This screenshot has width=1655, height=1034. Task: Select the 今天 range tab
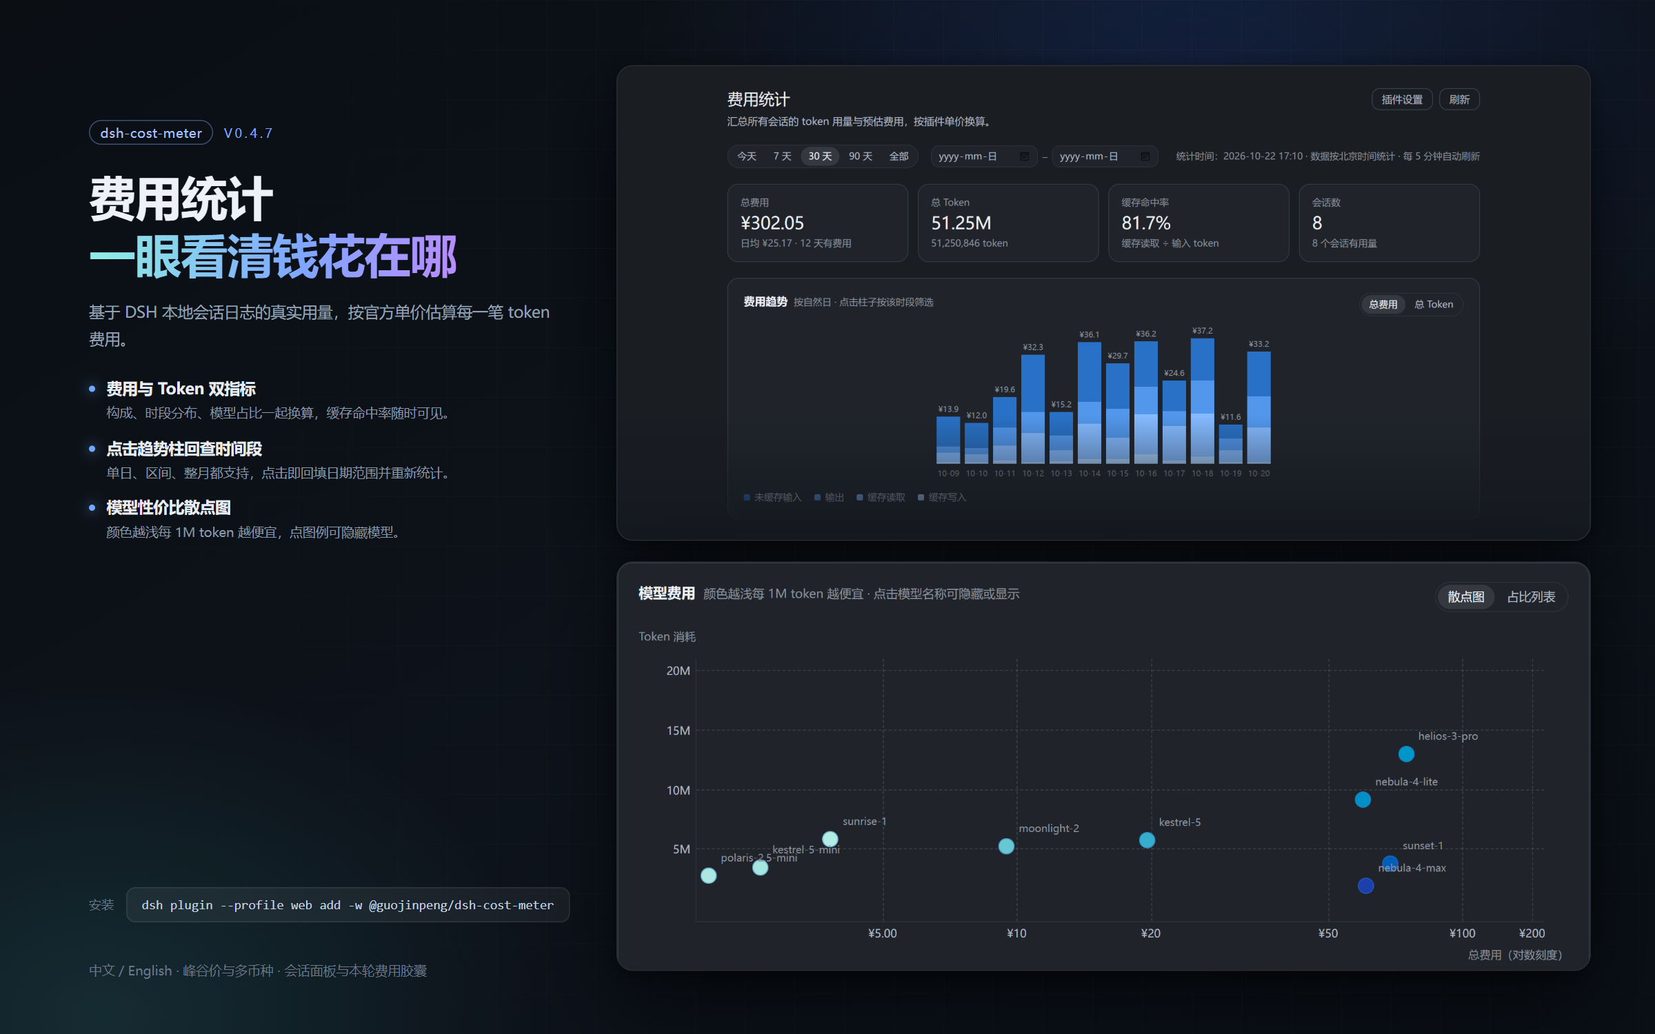point(747,156)
